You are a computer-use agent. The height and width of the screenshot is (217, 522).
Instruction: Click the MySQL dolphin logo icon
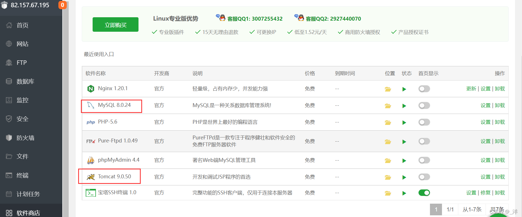(91, 105)
